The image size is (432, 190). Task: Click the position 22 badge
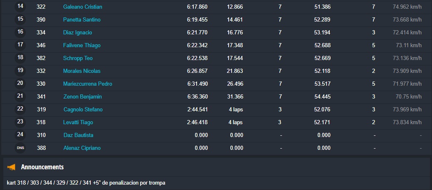click(20, 109)
